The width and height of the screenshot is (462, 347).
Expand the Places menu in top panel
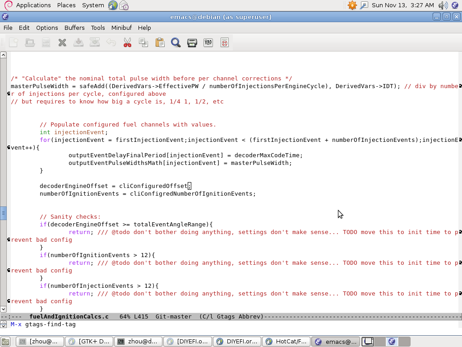pyautogui.click(x=66, y=5)
